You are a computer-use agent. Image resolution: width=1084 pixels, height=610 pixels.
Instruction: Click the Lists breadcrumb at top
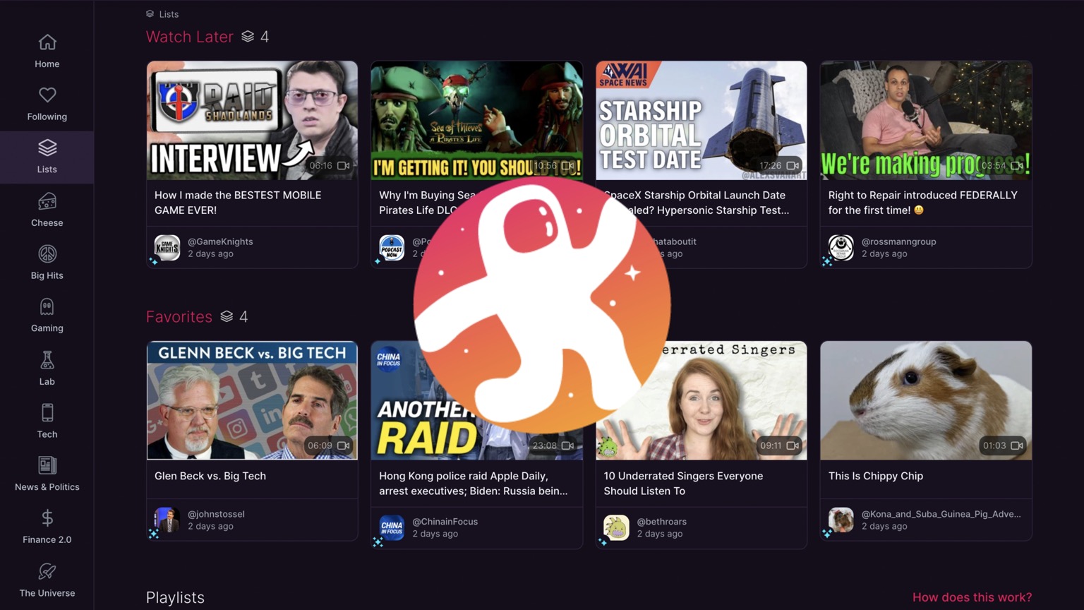coord(162,14)
